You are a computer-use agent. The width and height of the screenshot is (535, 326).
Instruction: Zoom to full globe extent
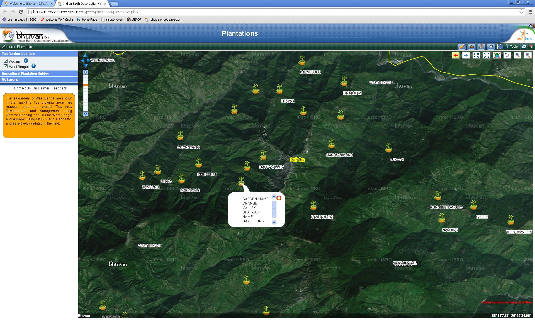coord(497,55)
